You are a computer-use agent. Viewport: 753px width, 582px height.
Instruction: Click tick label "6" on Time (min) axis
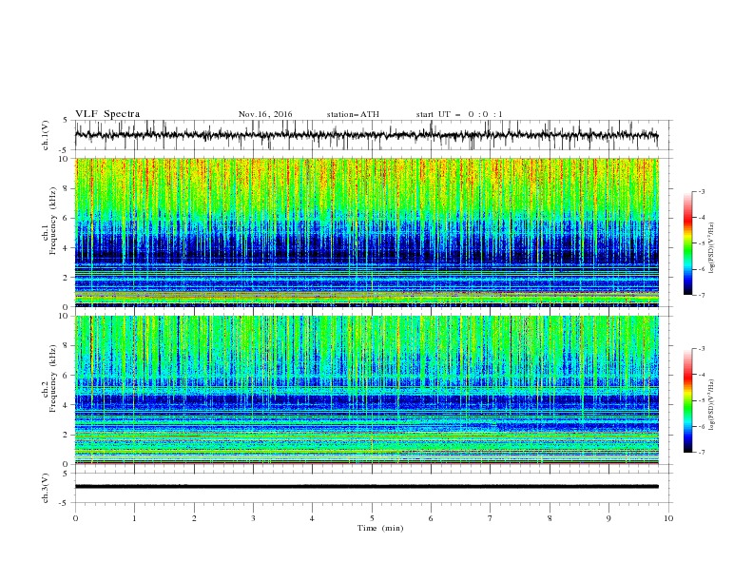432,518
